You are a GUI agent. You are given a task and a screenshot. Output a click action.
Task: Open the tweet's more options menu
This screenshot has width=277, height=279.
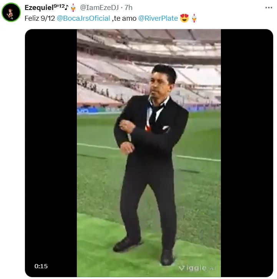tap(269, 8)
